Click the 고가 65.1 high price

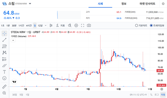pyautogui.click(x=104, y=12)
